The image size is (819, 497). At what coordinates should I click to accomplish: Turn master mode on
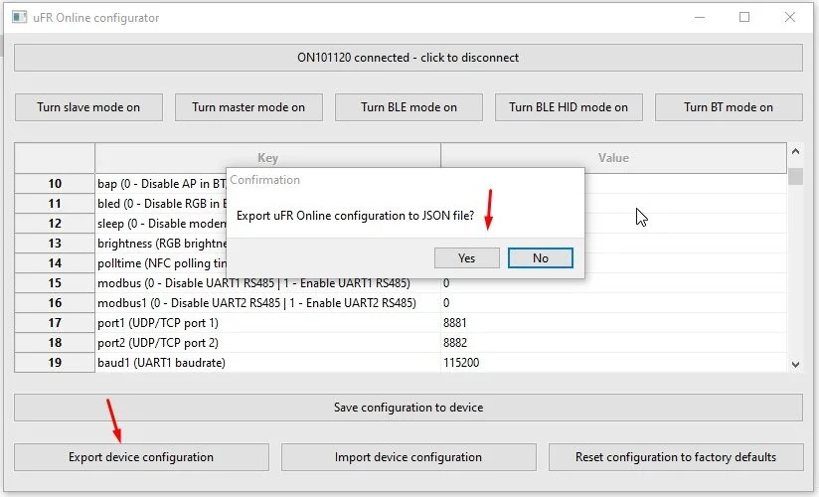[248, 107]
